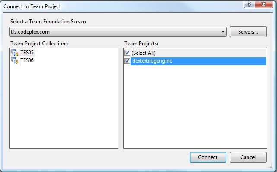Select the TFS06 collection icon
The height and width of the screenshot is (172, 277).
(15, 60)
